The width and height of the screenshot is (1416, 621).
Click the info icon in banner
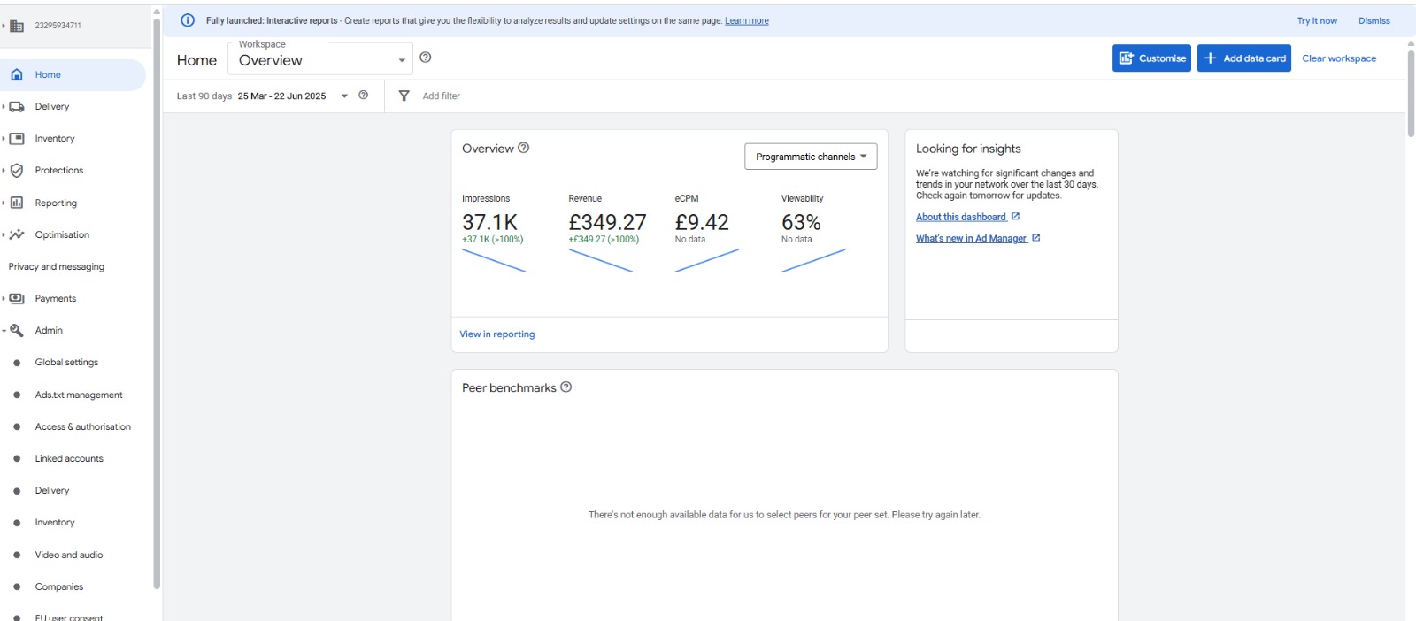tap(188, 20)
